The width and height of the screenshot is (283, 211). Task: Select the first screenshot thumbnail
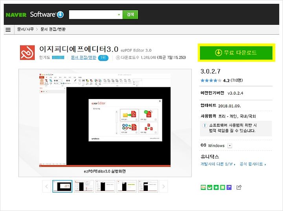click(x=62, y=186)
